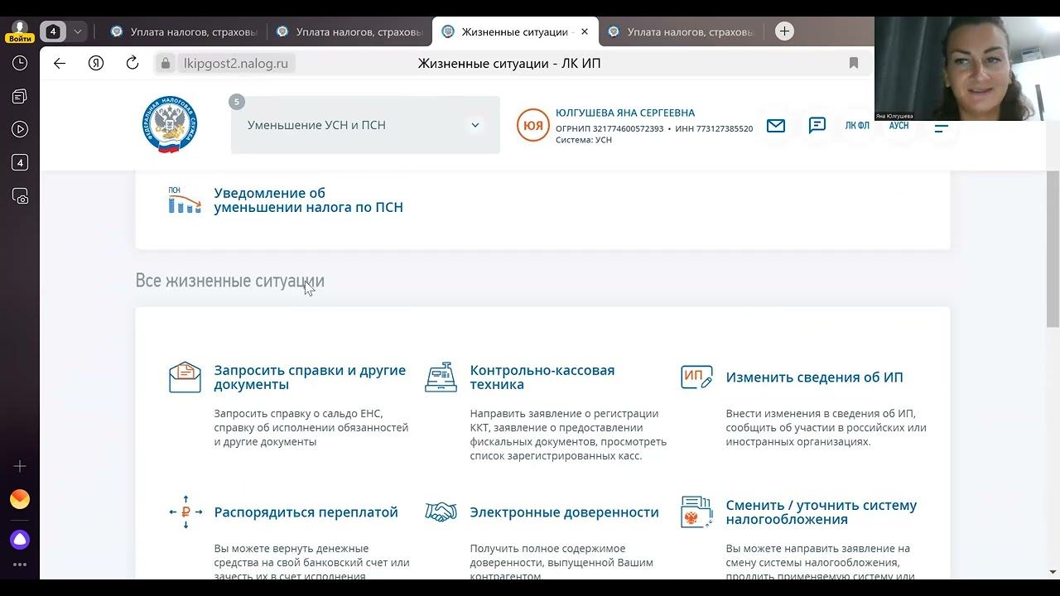
Task: Add a sidebar app with the plus icon
Action: click(20, 466)
